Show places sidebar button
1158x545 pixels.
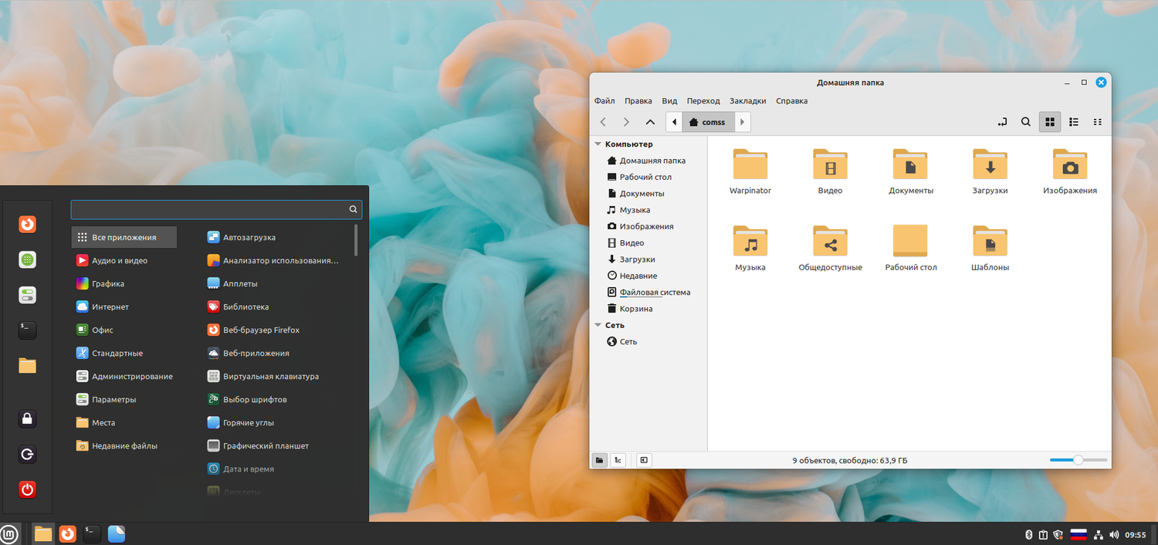point(600,460)
